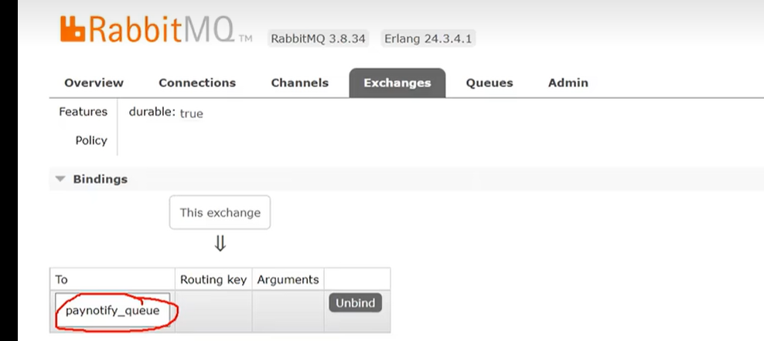Click the 'Arguments' column header
This screenshot has width=764, height=341.
pyautogui.click(x=288, y=279)
